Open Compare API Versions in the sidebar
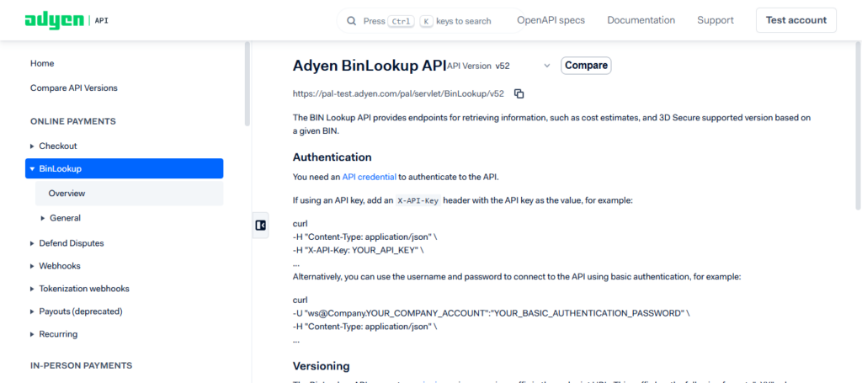The height and width of the screenshot is (383, 862). (x=74, y=88)
